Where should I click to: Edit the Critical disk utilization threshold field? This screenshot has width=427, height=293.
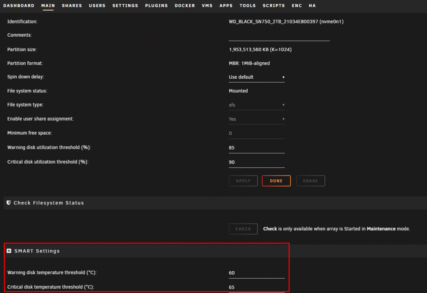[257, 162]
